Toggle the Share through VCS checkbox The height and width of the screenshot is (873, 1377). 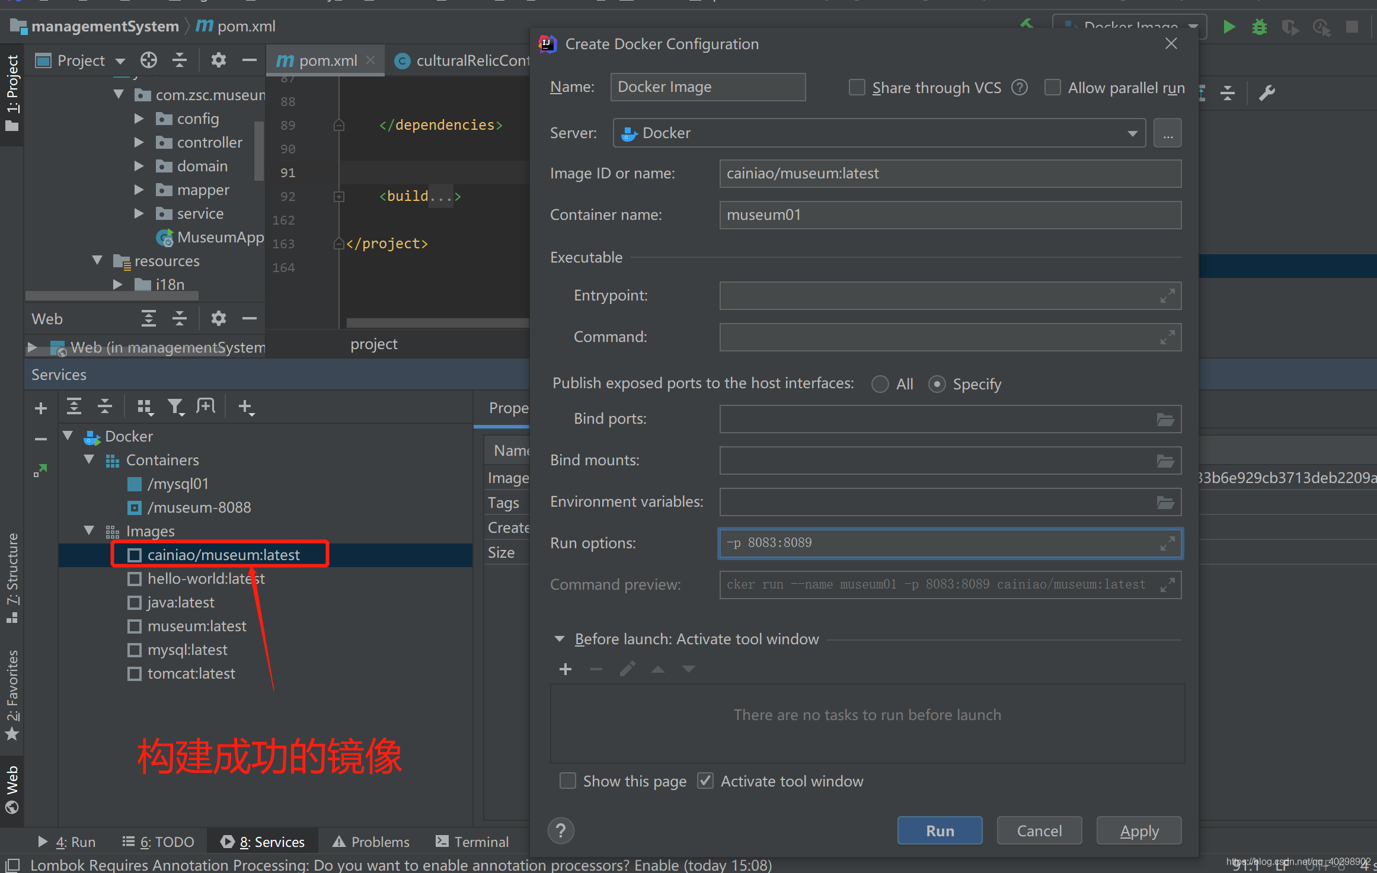click(x=857, y=88)
